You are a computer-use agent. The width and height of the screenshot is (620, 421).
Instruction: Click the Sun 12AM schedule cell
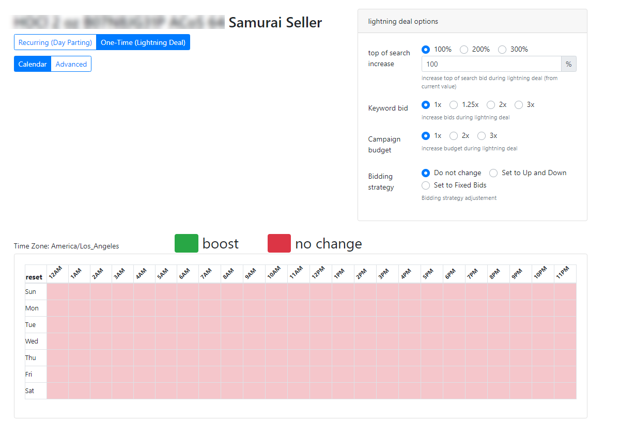(57, 292)
